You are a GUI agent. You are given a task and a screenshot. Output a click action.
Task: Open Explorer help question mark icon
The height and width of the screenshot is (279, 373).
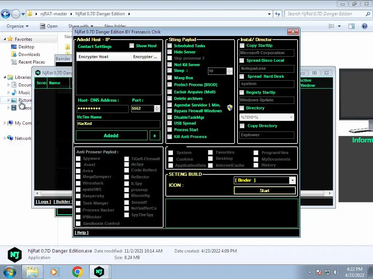tap(364, 26)
